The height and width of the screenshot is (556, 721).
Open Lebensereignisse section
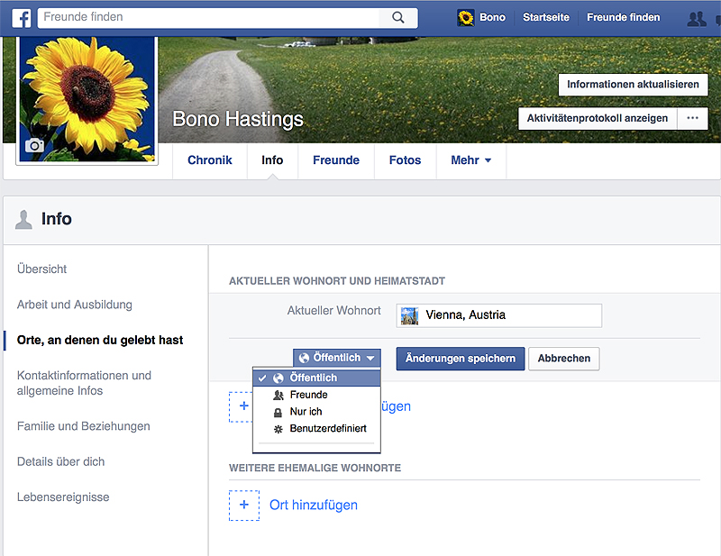click(63, 497)
